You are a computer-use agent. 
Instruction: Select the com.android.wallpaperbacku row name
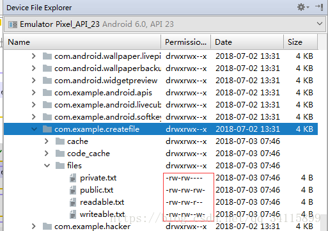point(107,68)
